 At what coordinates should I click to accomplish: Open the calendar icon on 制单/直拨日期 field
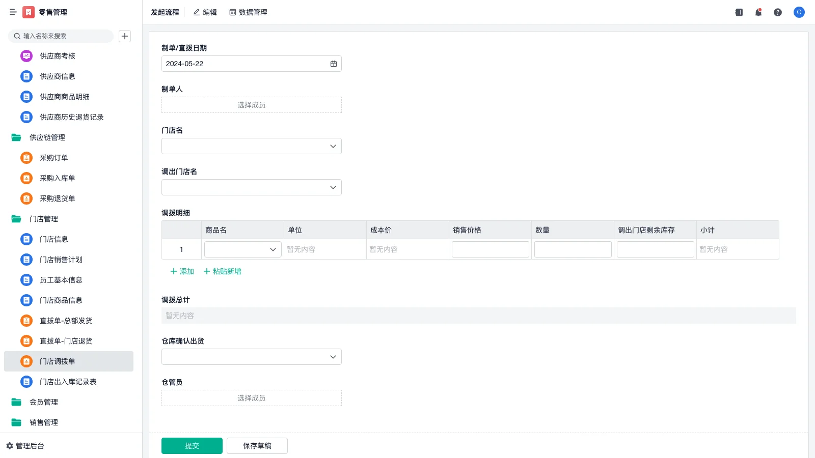333,63
